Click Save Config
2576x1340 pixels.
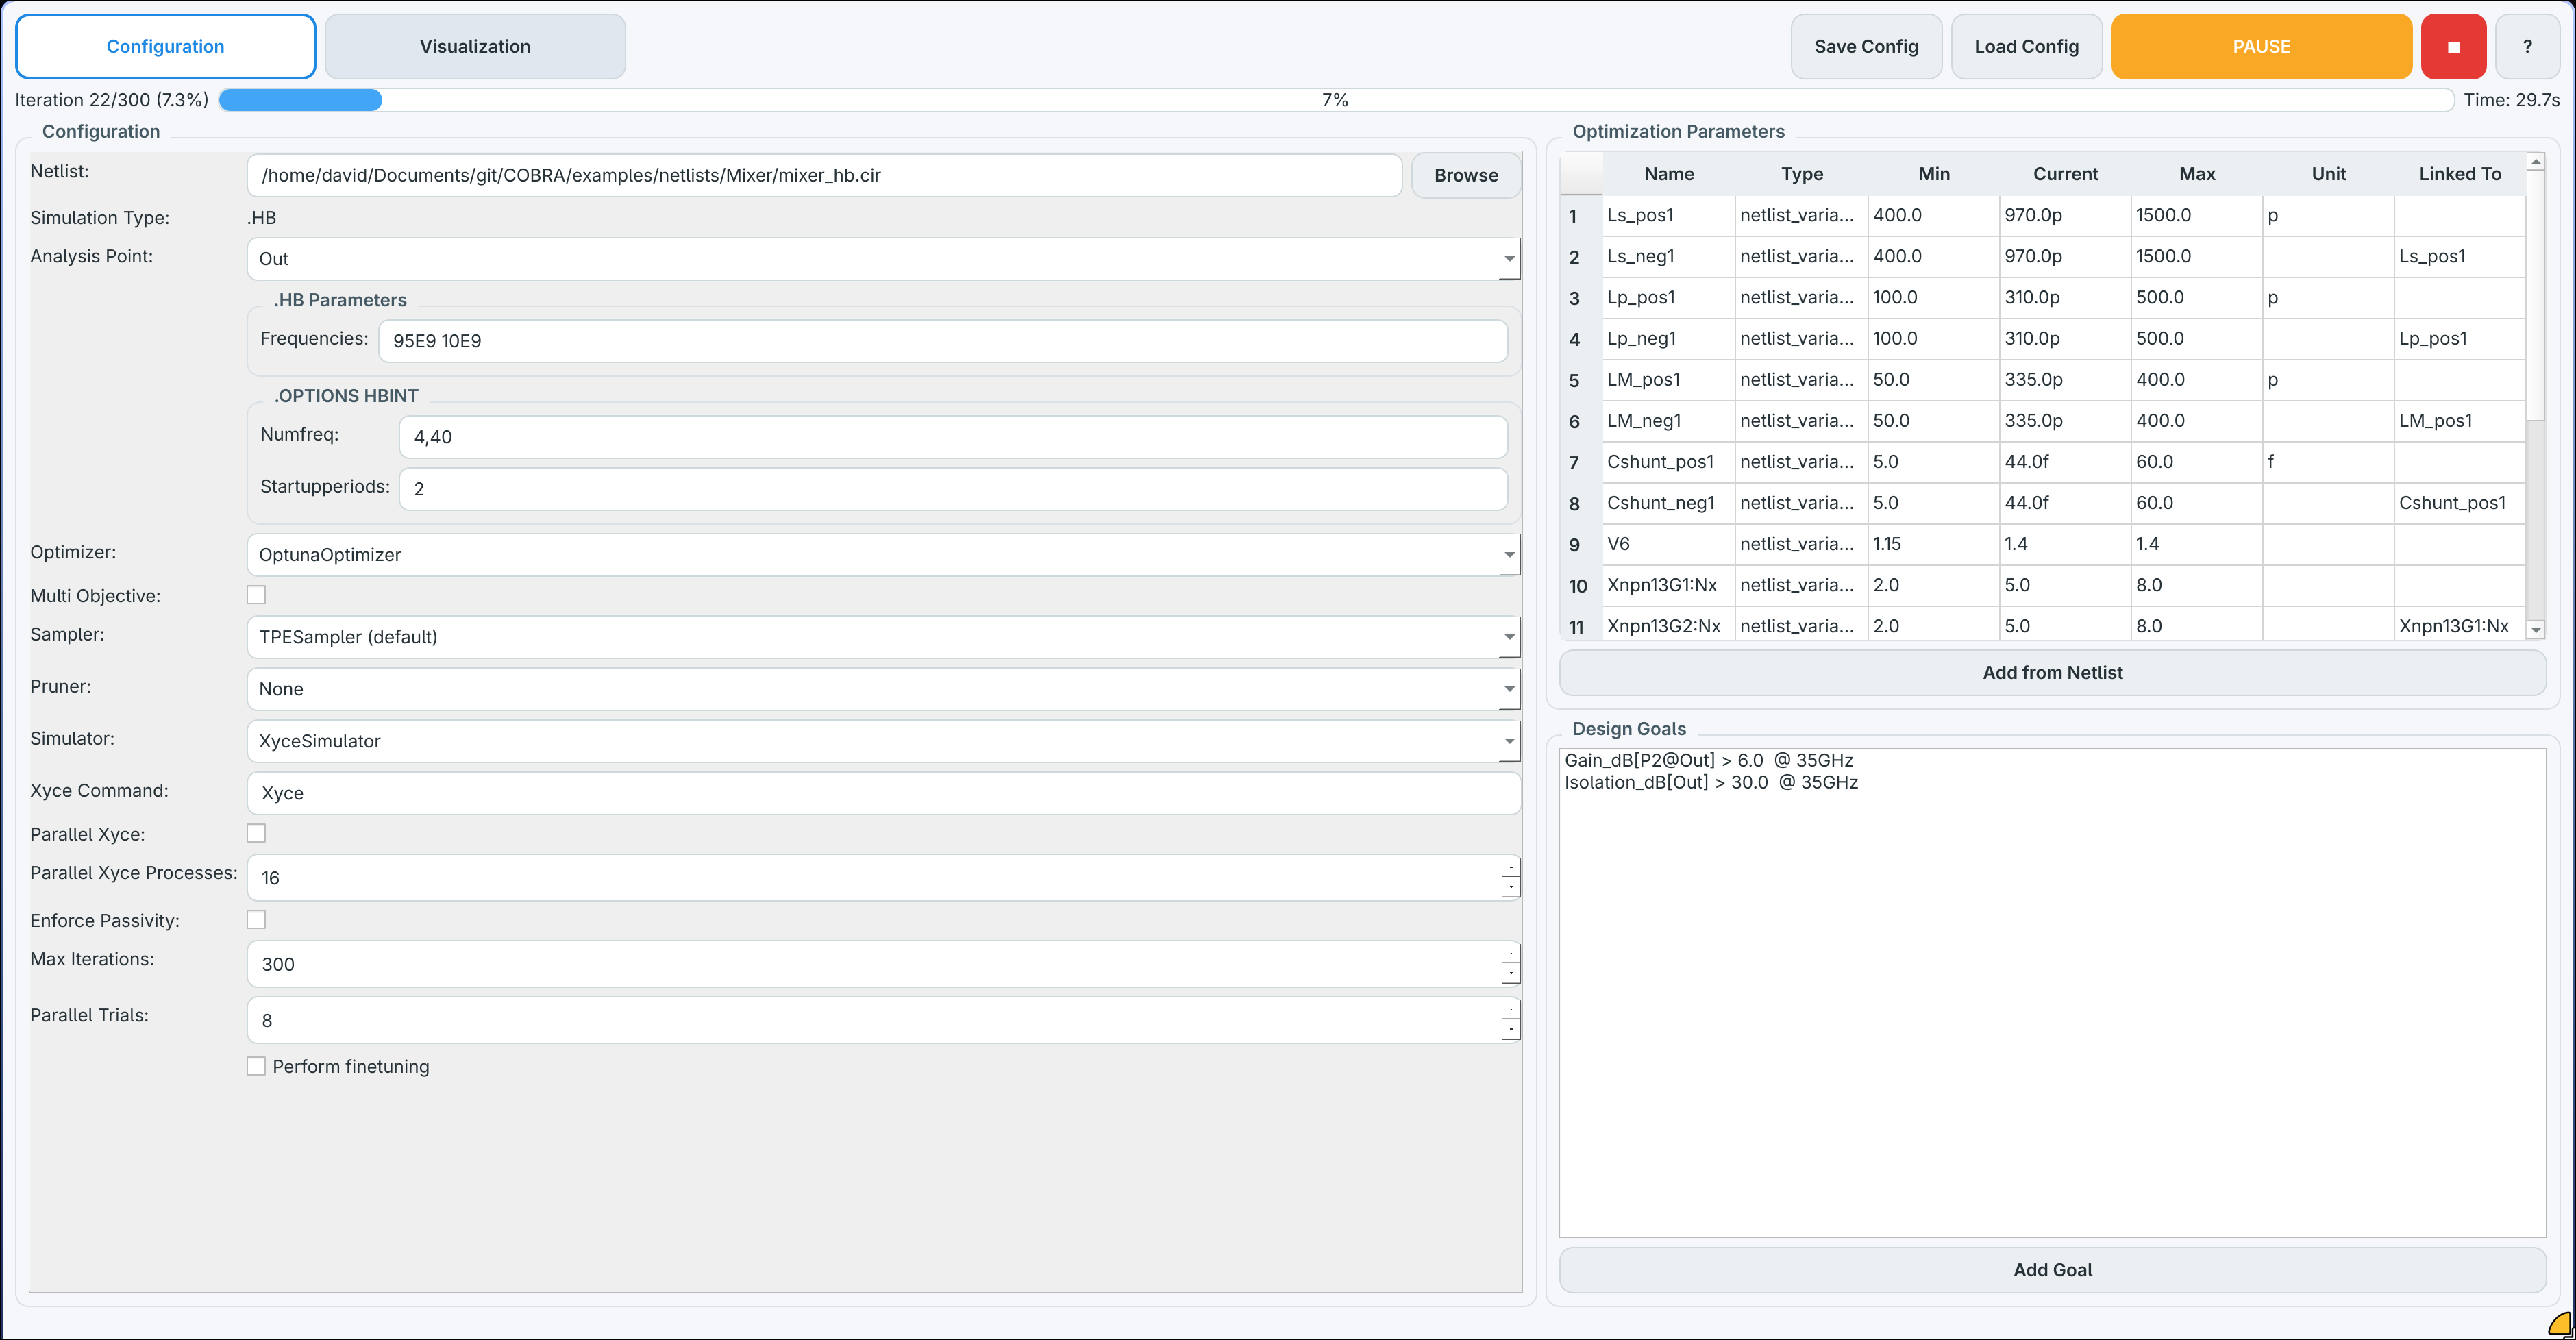click(1866, 47)
